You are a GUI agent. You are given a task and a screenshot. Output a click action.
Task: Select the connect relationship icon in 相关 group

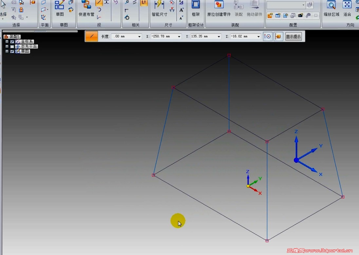(x=127, y=2)
